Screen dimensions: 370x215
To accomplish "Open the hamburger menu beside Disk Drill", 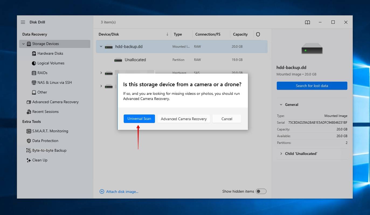I will click(x=23, y=22).
